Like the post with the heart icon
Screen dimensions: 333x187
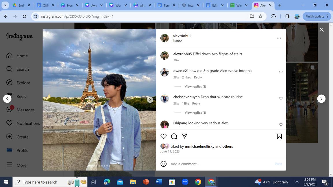click(x=164, y=136)
